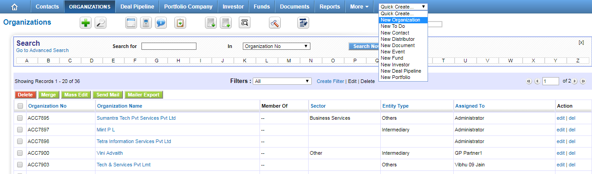This screenshot has width=592, height=174.
Task: Go to the home icon in navigation bar
Action: [15, 7]
